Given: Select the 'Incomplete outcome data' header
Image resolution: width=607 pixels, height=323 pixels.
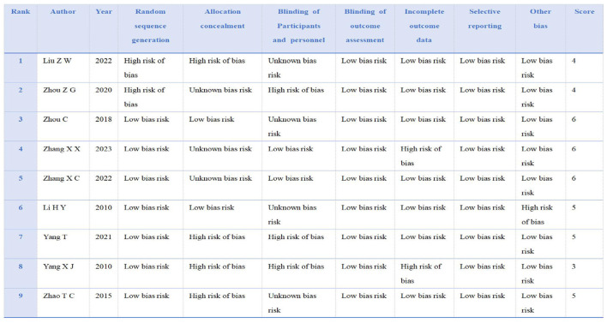Looking at the screenshot, I should (x=424, y=26).
